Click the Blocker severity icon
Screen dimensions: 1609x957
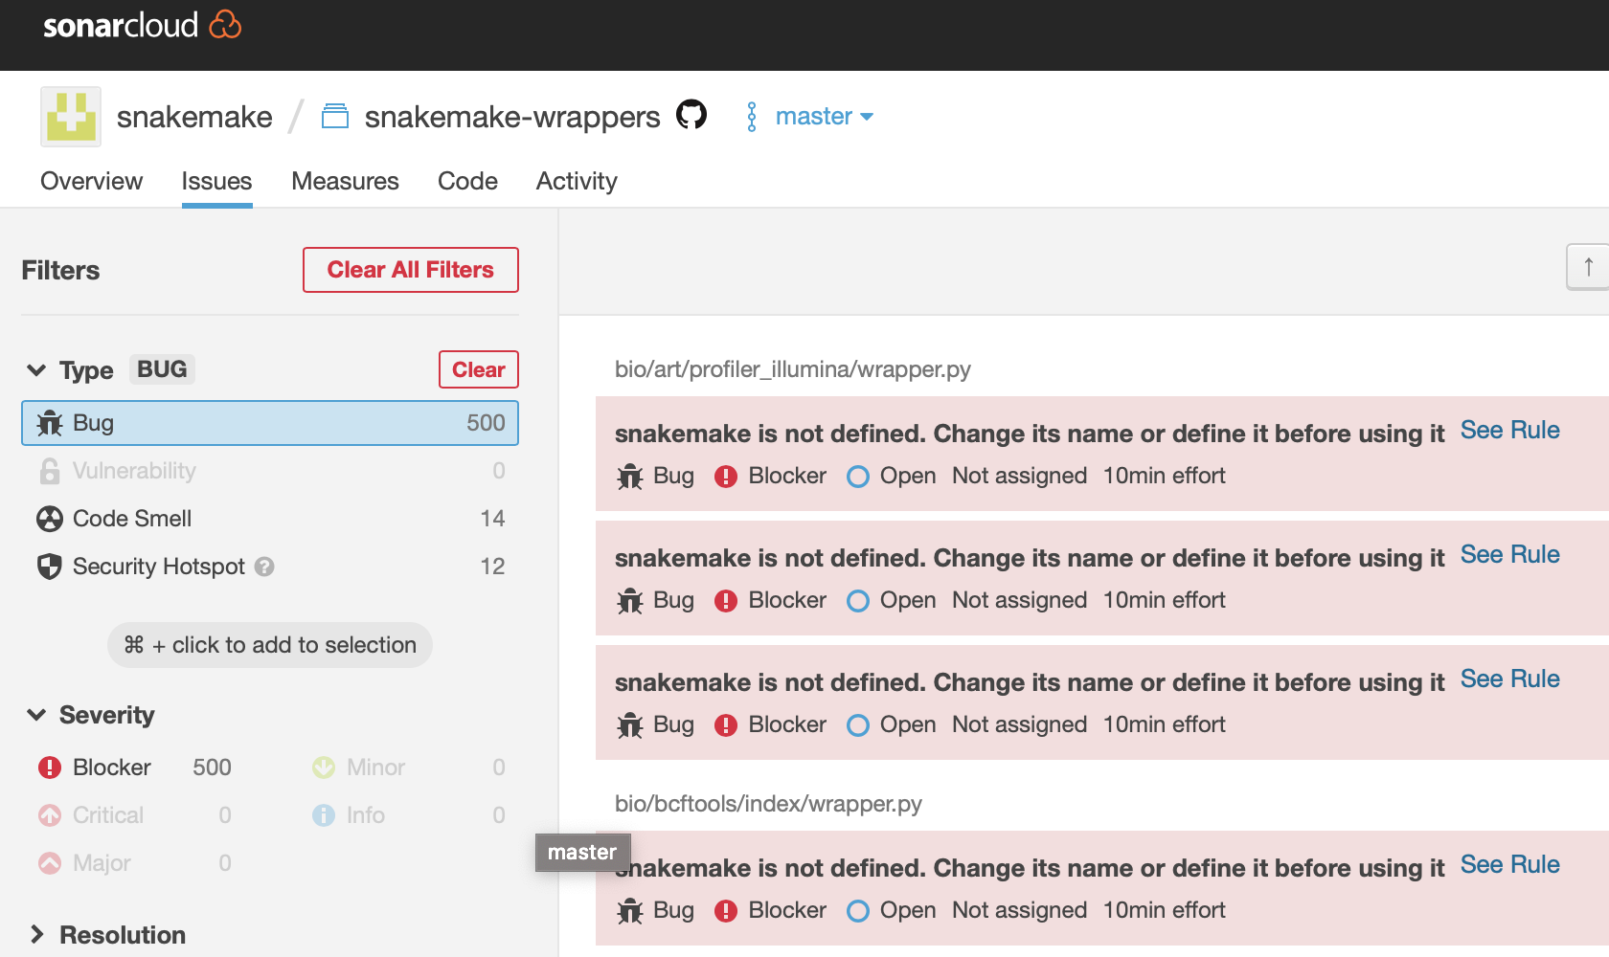click(x=49, y=767)
